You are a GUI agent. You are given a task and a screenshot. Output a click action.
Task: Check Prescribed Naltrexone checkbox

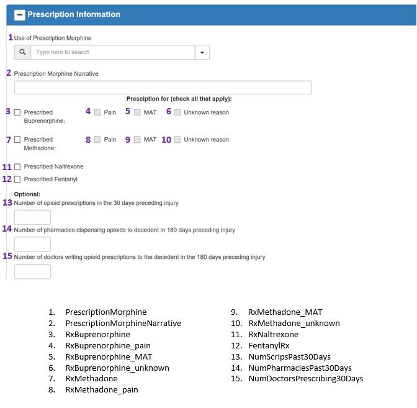(17, 167)
